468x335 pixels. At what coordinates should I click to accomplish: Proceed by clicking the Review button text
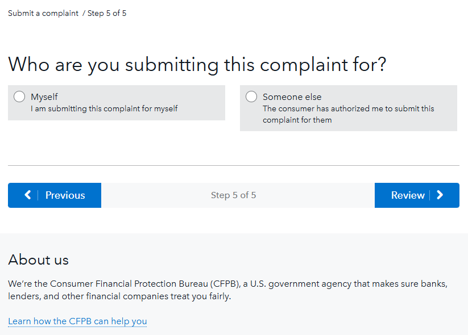pos(408,195)
